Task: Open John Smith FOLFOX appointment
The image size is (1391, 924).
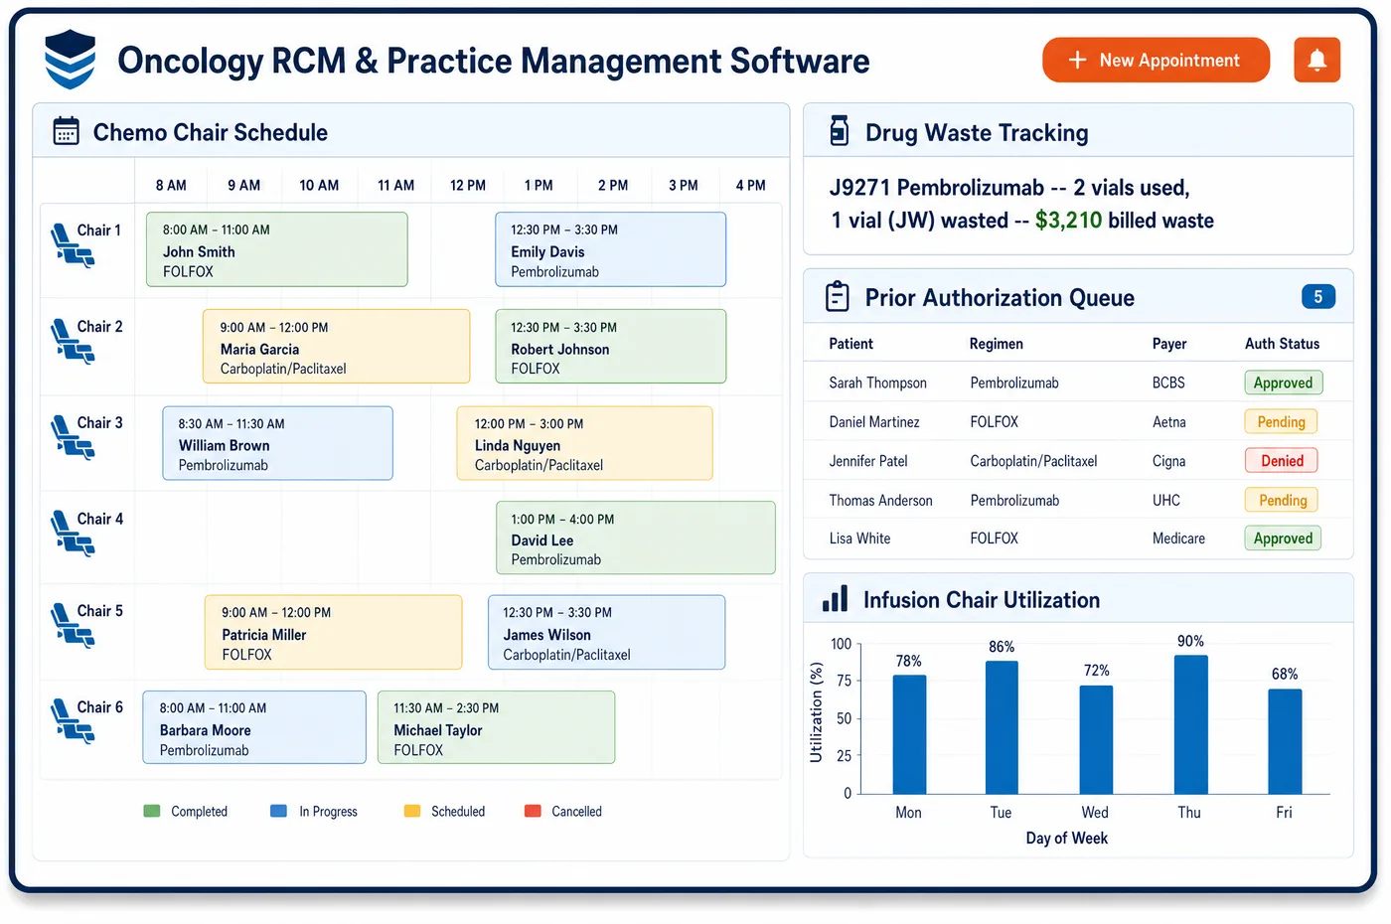Action: click(277, 249)
